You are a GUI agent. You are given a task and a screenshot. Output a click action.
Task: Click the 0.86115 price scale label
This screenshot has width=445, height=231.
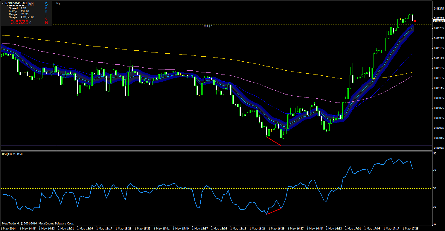pos(438,88)
